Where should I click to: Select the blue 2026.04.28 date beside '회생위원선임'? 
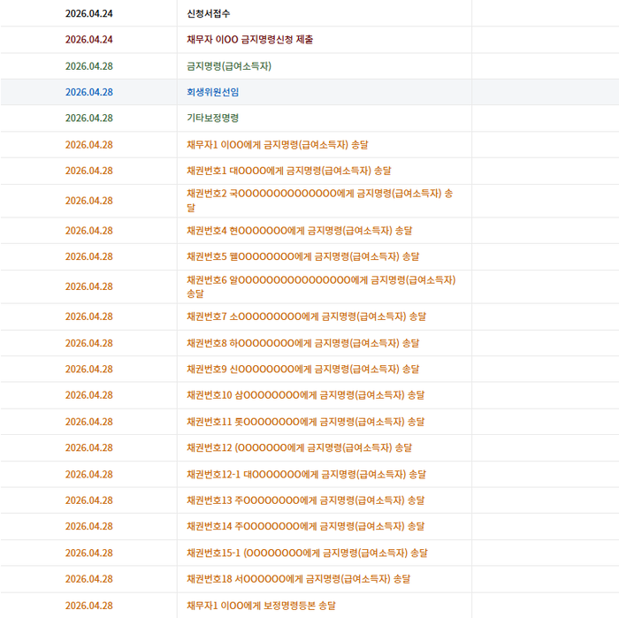[88, 92]
